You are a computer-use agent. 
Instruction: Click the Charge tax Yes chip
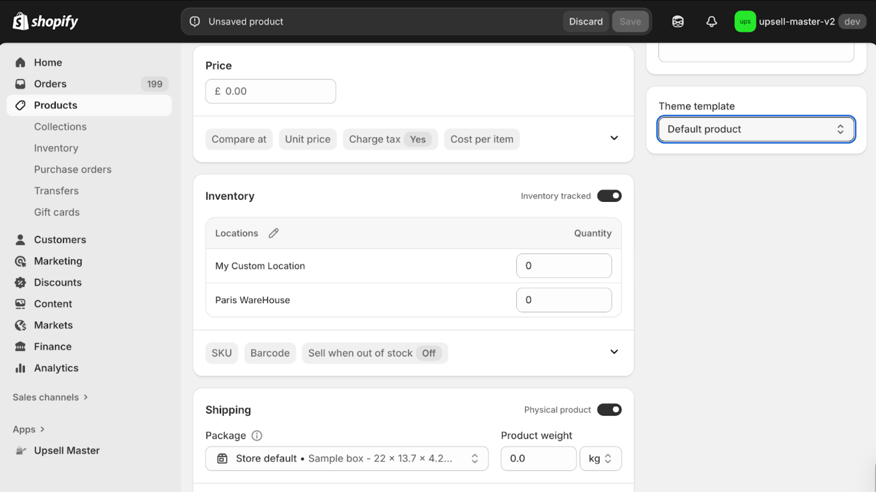click(390, 139)
